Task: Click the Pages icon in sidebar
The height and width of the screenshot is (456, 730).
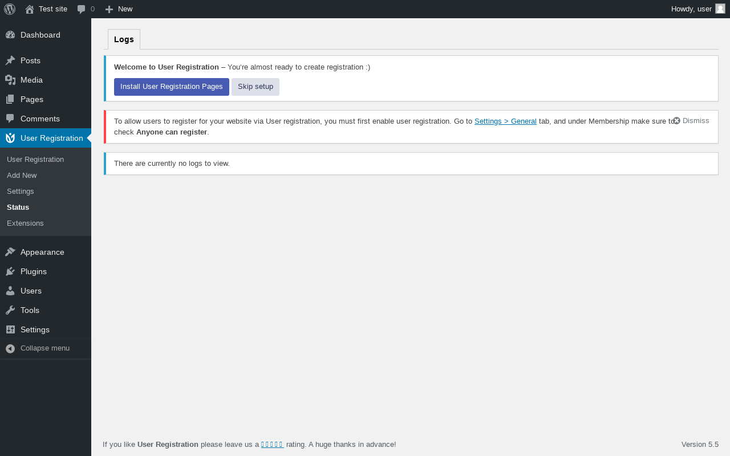Action: 10,99
